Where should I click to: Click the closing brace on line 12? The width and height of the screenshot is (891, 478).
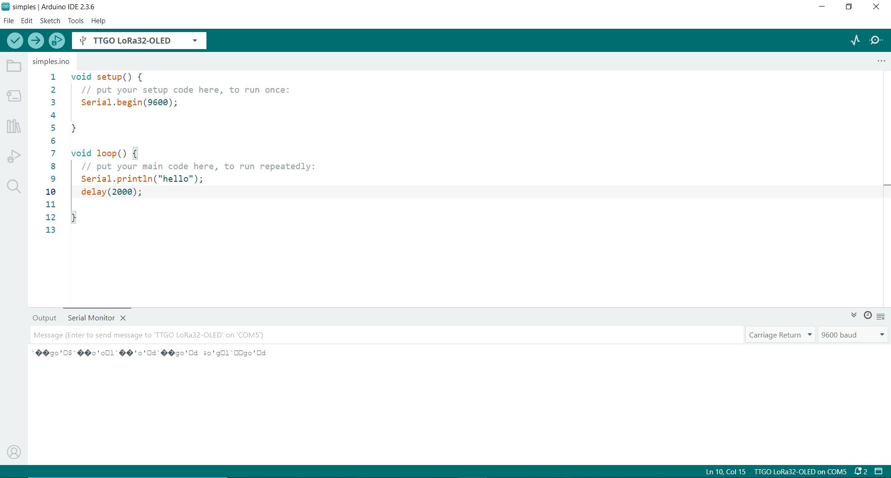tap(73, 217)
